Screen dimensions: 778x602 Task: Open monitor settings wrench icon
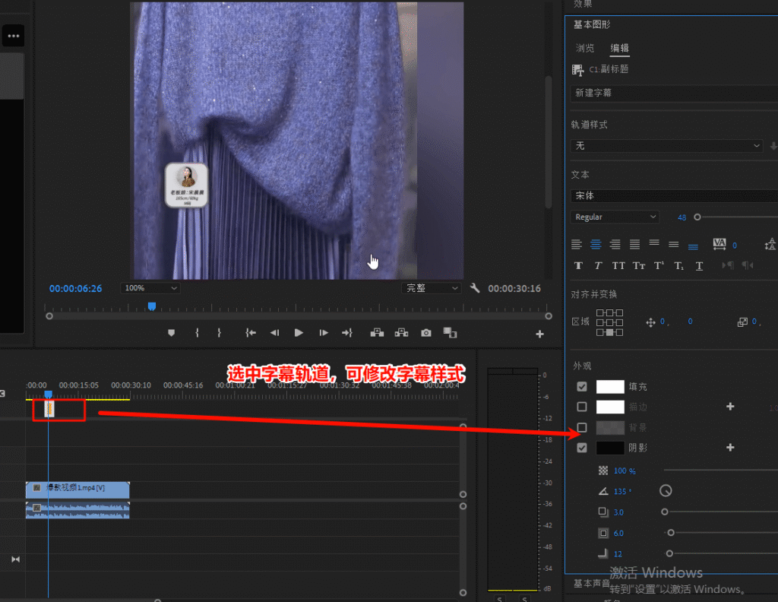[475, 289]
